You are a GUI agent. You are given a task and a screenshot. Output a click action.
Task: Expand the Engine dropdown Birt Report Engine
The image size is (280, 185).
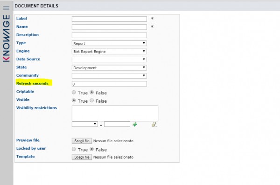point(109,52)
